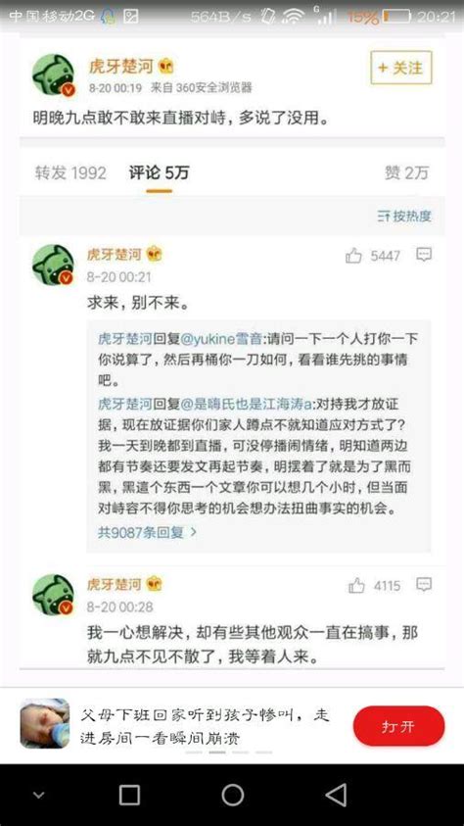Screen dimensions: 464x826
Task: Tap the thumbs-up icon with 4115 likes
Action: coord(356,585)
